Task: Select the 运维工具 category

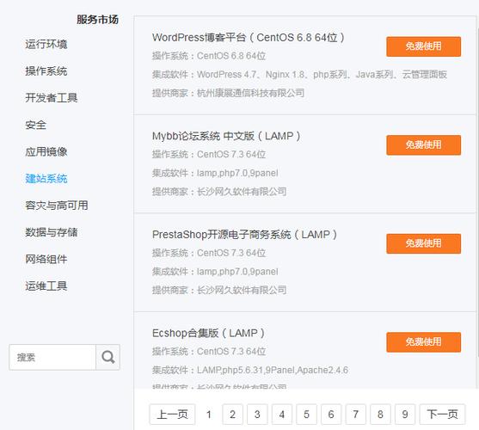Action: [x=46, y=286]
